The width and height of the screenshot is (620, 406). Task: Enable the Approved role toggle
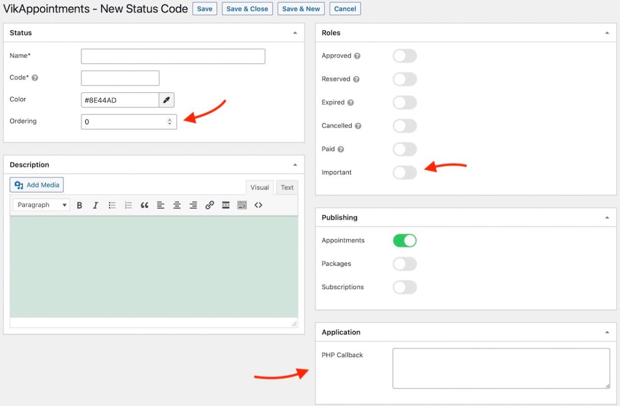coord(405,56)
